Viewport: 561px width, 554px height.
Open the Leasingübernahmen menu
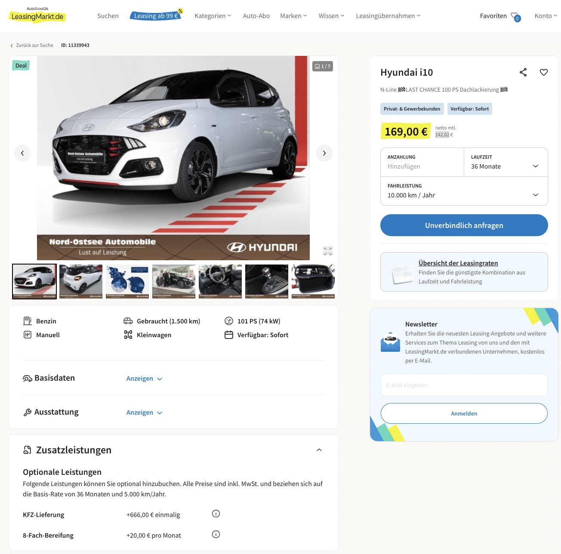click(x=388, y=16)
